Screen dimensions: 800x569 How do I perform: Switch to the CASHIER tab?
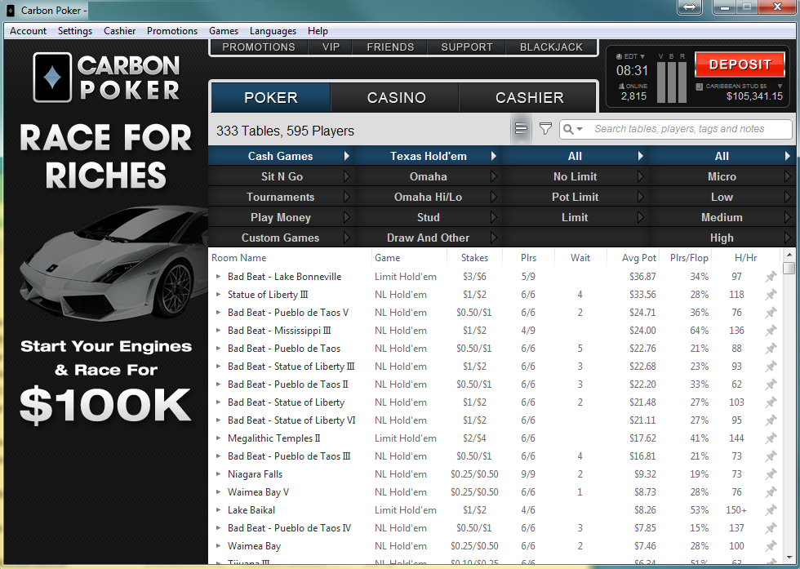tap(529, 97)
